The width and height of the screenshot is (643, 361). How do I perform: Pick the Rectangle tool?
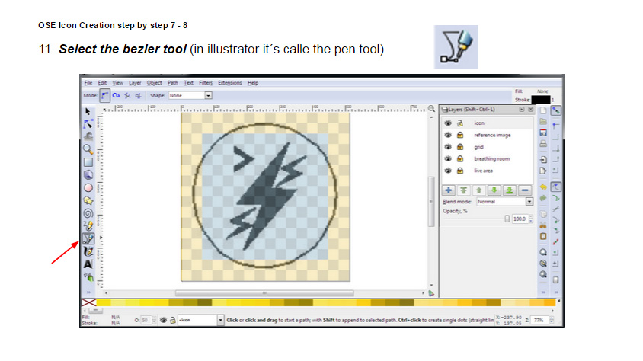(88, 161)
